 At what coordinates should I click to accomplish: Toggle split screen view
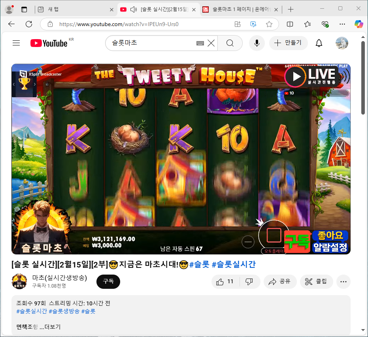pyautogui.click(x=290, y=24)
